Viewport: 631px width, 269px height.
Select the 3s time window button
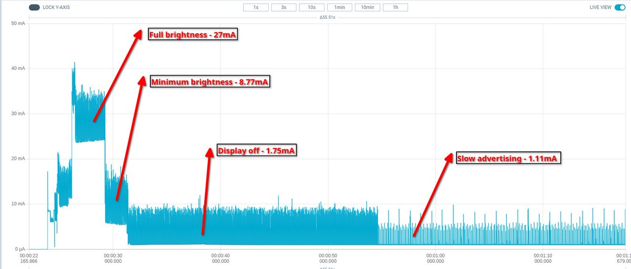click(283, 8)
